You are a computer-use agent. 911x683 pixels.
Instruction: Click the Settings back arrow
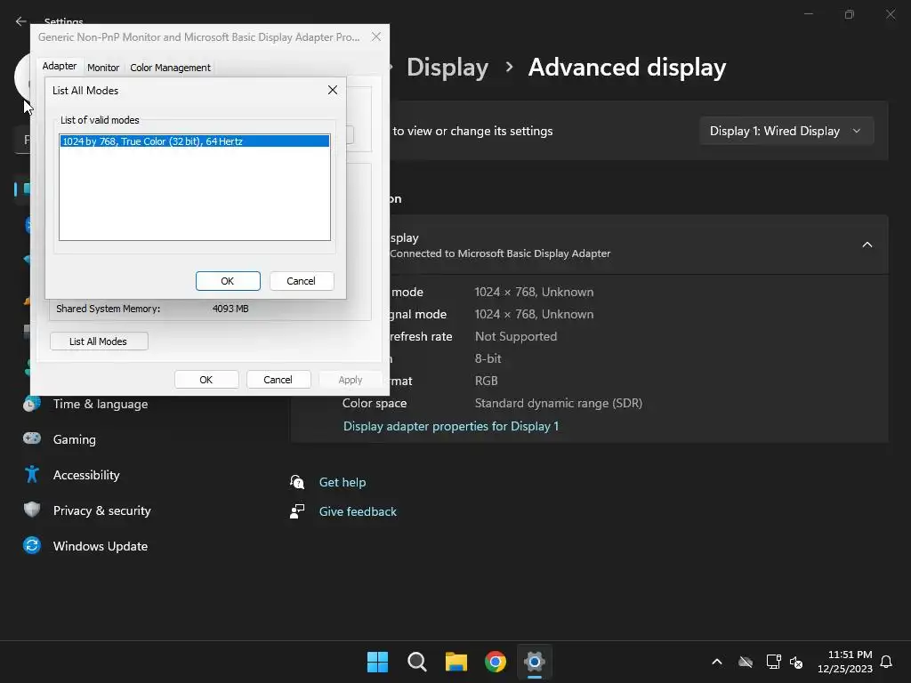pos(21,21)
